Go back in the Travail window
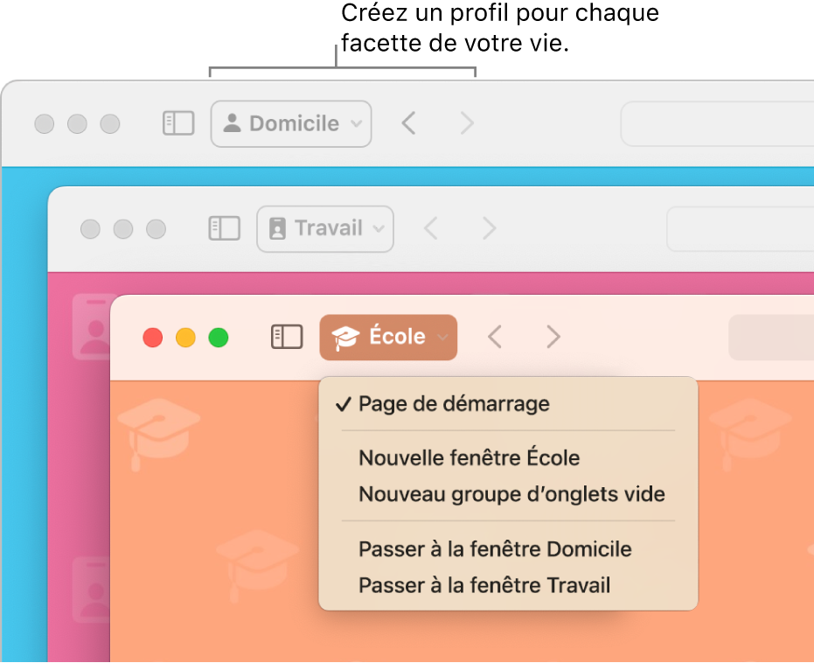 tap(430, 228)
